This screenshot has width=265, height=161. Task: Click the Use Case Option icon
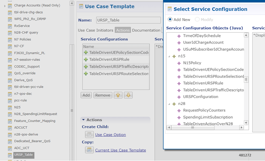coord(89,135)
